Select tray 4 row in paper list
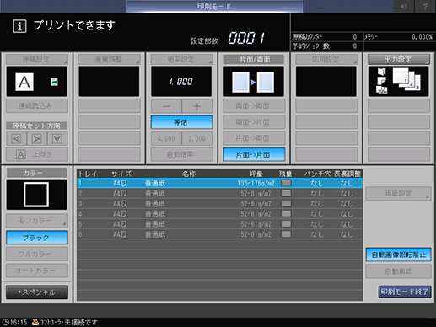The height and width of the screenshot is (327, 436). pyautogui.click(x=219, y=214)
